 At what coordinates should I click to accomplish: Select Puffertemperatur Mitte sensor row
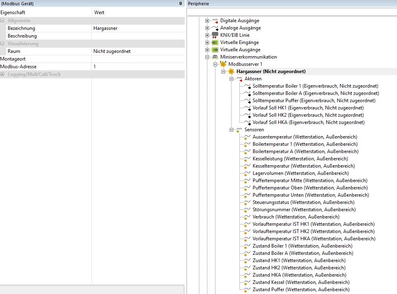[310, 181]
